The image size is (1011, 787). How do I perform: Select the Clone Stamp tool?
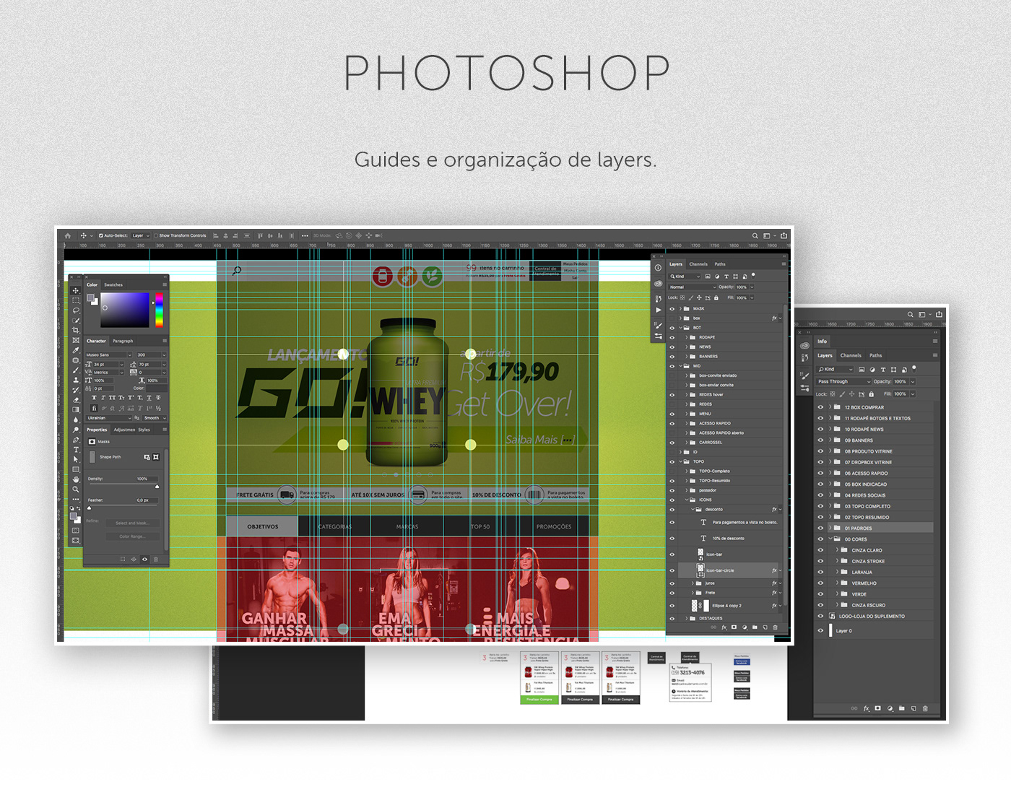pos(76,380)
